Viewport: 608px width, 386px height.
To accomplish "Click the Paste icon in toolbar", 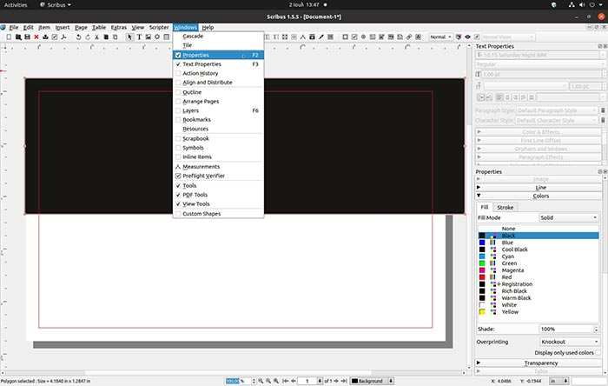I will (x=116, y=37).
